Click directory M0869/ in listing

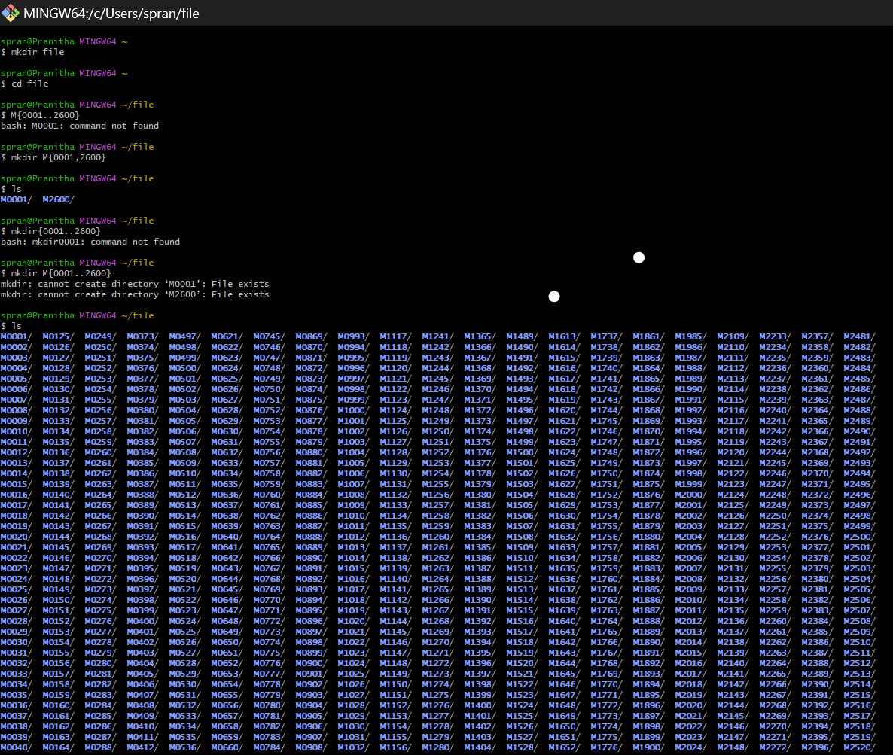(311, 336)
